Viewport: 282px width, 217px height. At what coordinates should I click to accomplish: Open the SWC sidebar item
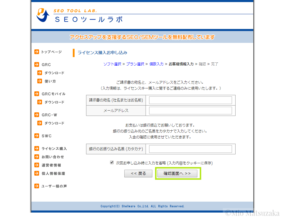(x=46, y=136)
